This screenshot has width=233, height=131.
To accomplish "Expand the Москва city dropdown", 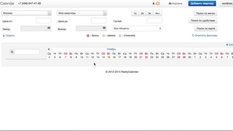I will [27, 13].
